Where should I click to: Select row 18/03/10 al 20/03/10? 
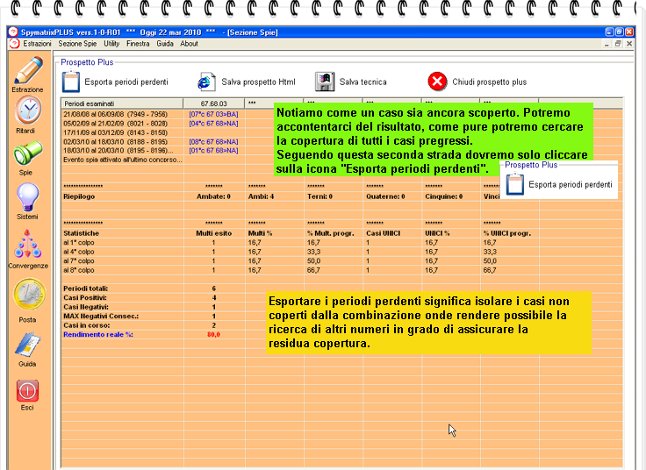[x=118, y=151]
